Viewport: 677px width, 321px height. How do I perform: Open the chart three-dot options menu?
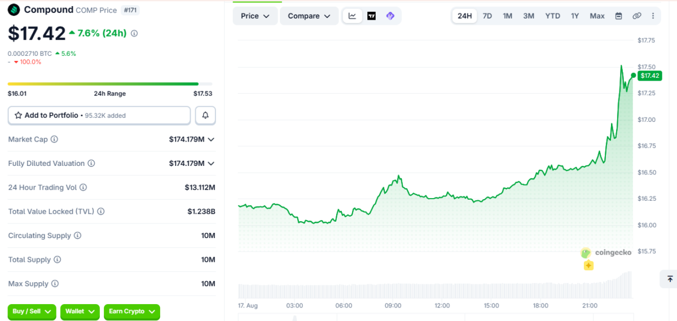point(653,16)
